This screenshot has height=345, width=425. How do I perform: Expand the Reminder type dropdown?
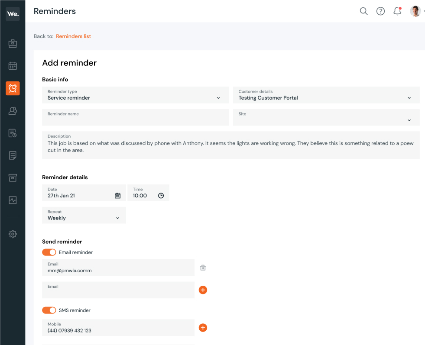tap(135, 95)
